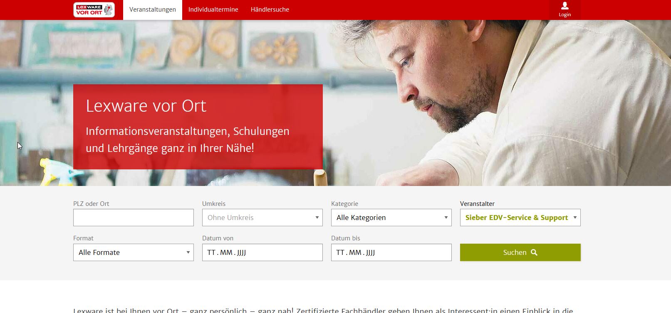Click the Lexware vor Ort logo
The image size is (671, 313).
pos(94,10)
